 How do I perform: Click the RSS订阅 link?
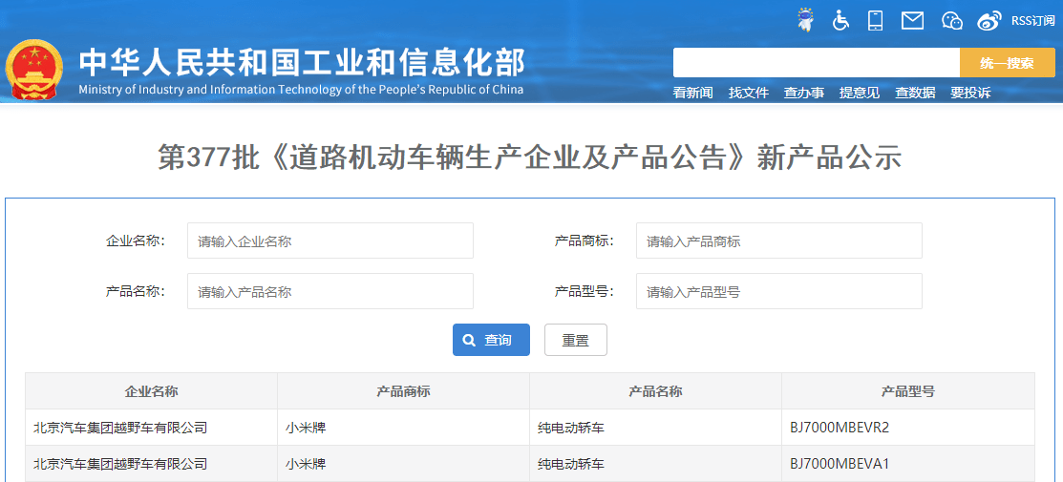click(x=1032, y=20)
